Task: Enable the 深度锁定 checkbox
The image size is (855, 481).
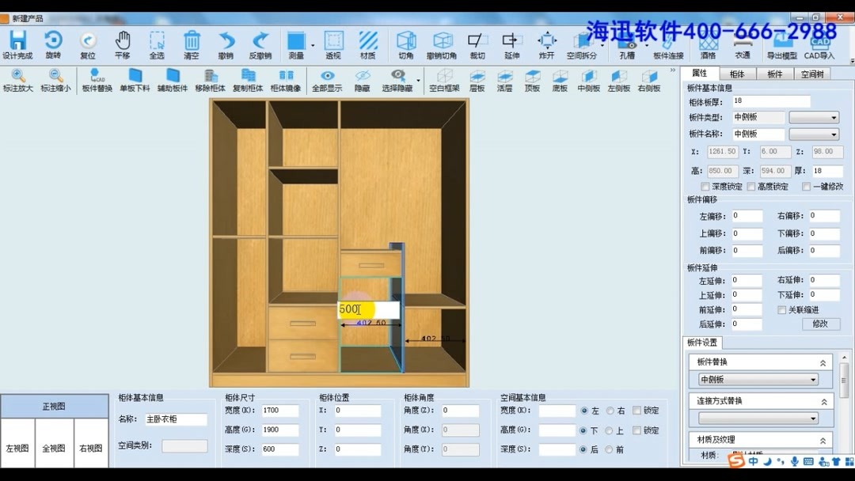Action: click(x=705, y=186)
